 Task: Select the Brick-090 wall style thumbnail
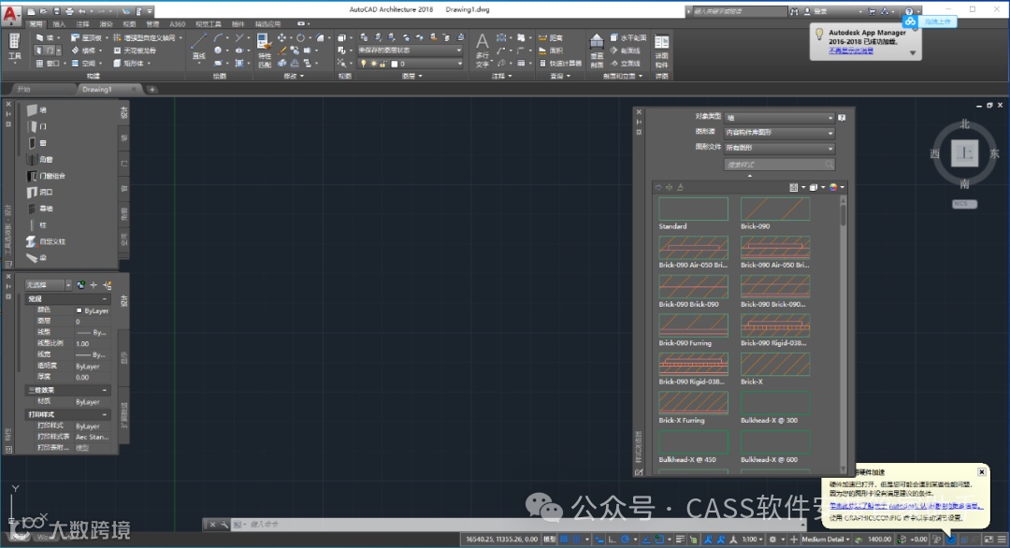775,209
